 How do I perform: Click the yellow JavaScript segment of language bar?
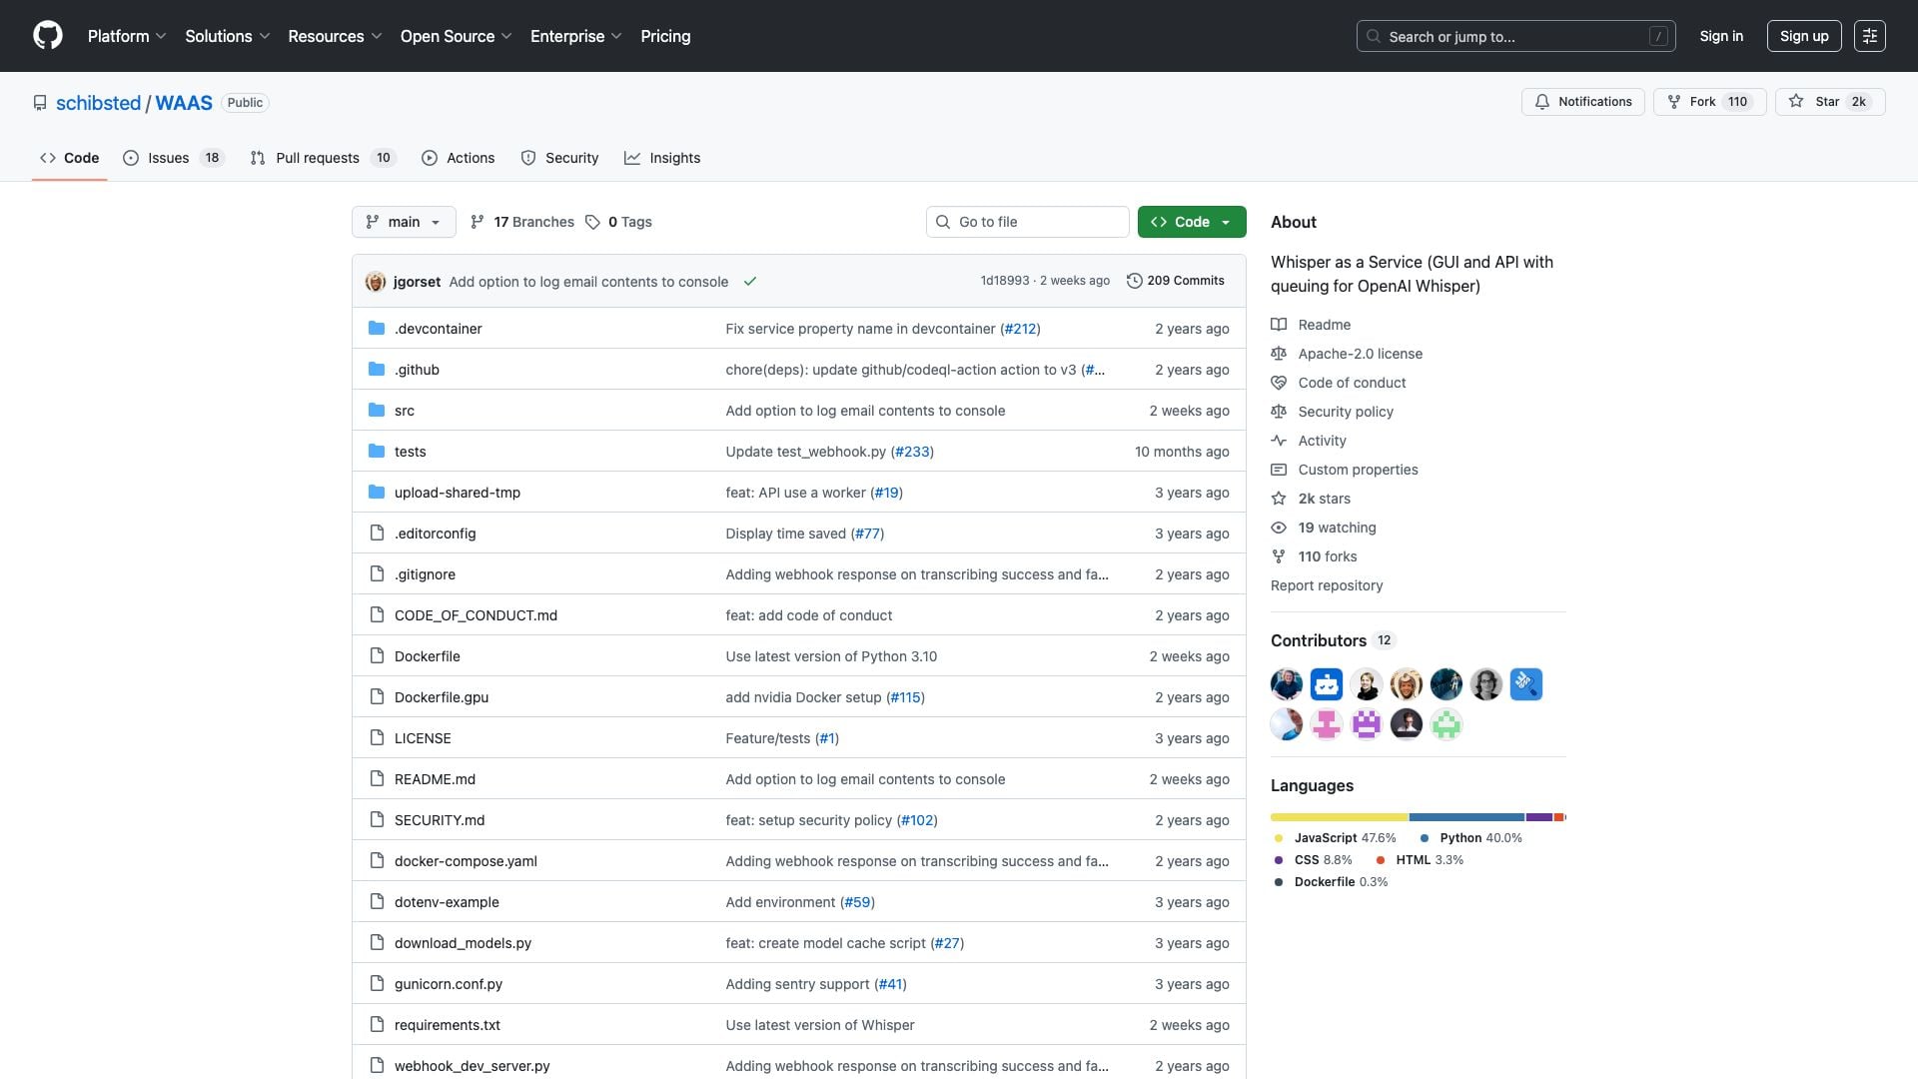(1339, 817)
